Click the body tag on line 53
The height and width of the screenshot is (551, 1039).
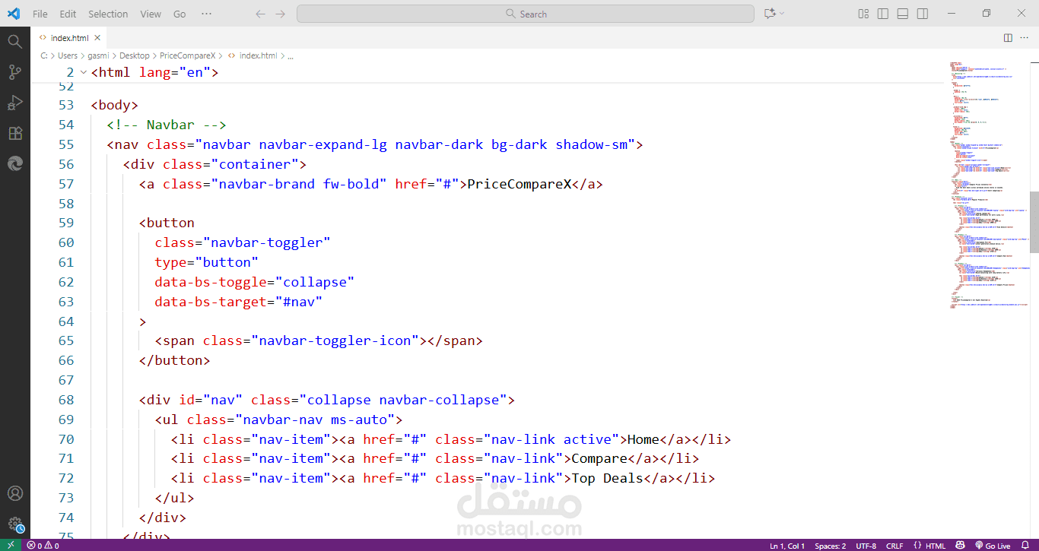[114, 105]
